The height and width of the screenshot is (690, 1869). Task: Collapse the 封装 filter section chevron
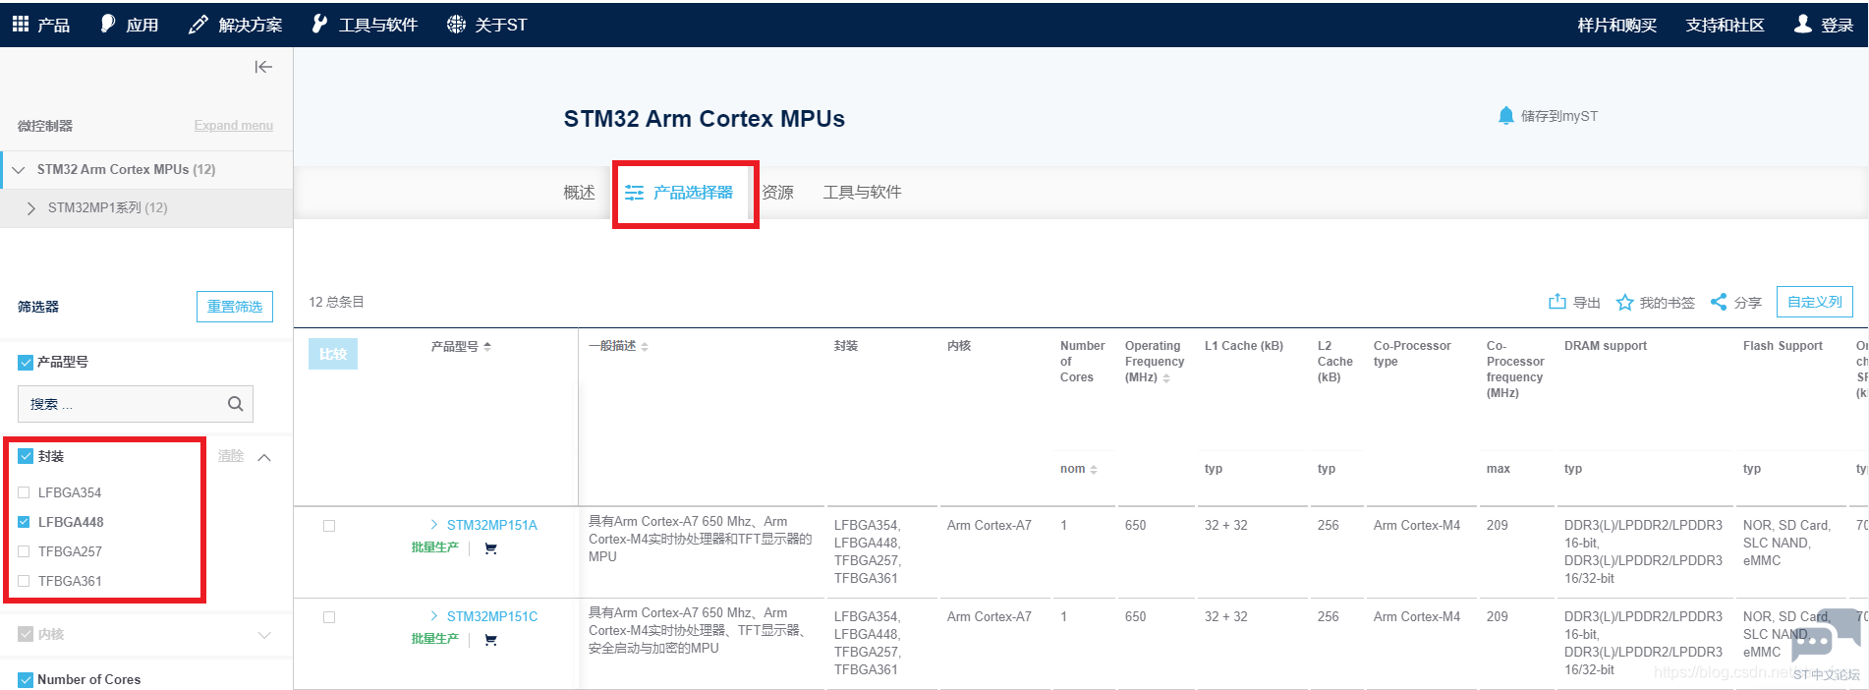(x=264, y=457)
